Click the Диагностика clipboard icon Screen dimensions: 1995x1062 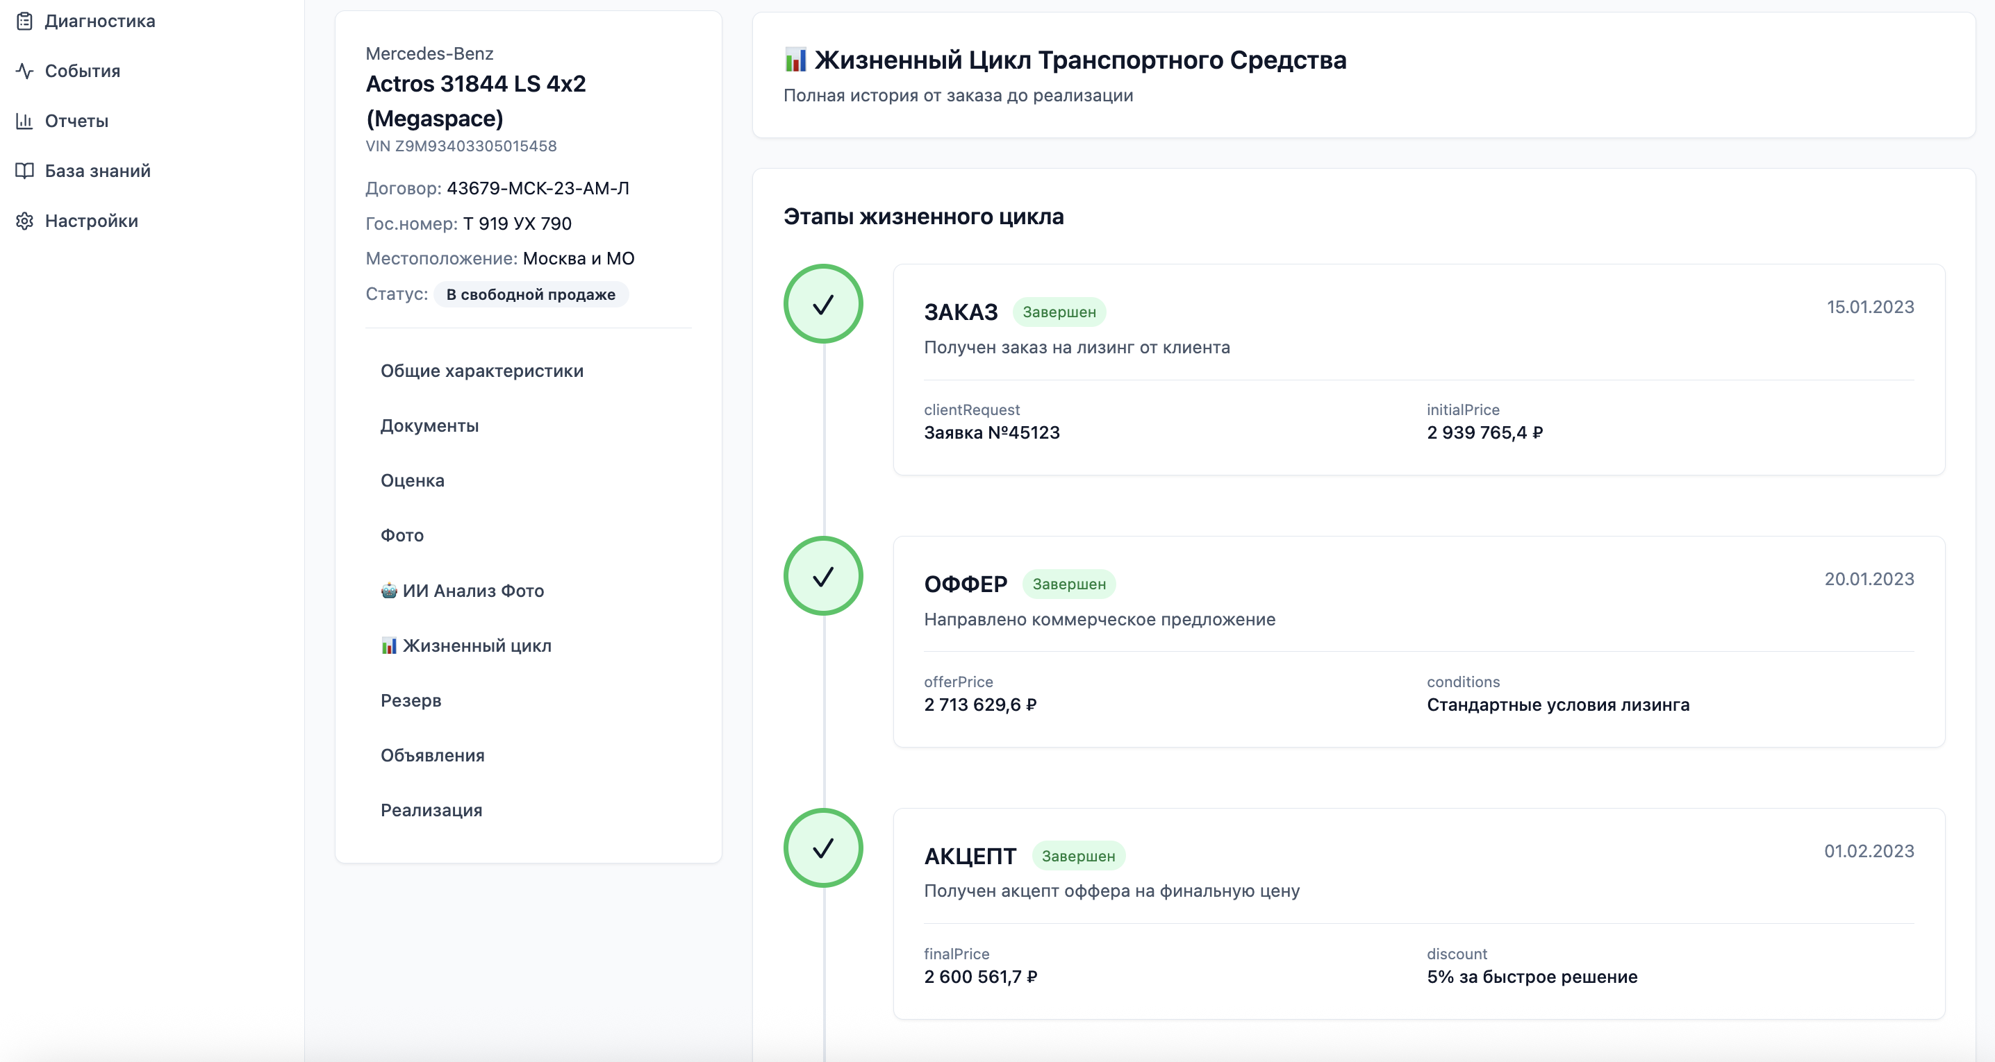click(25, 21)
